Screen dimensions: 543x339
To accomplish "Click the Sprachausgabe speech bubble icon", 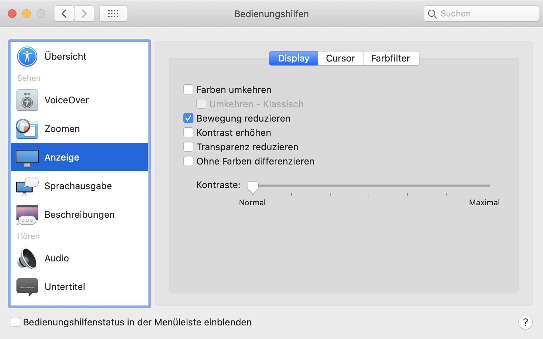I will [x=27, y=186].
